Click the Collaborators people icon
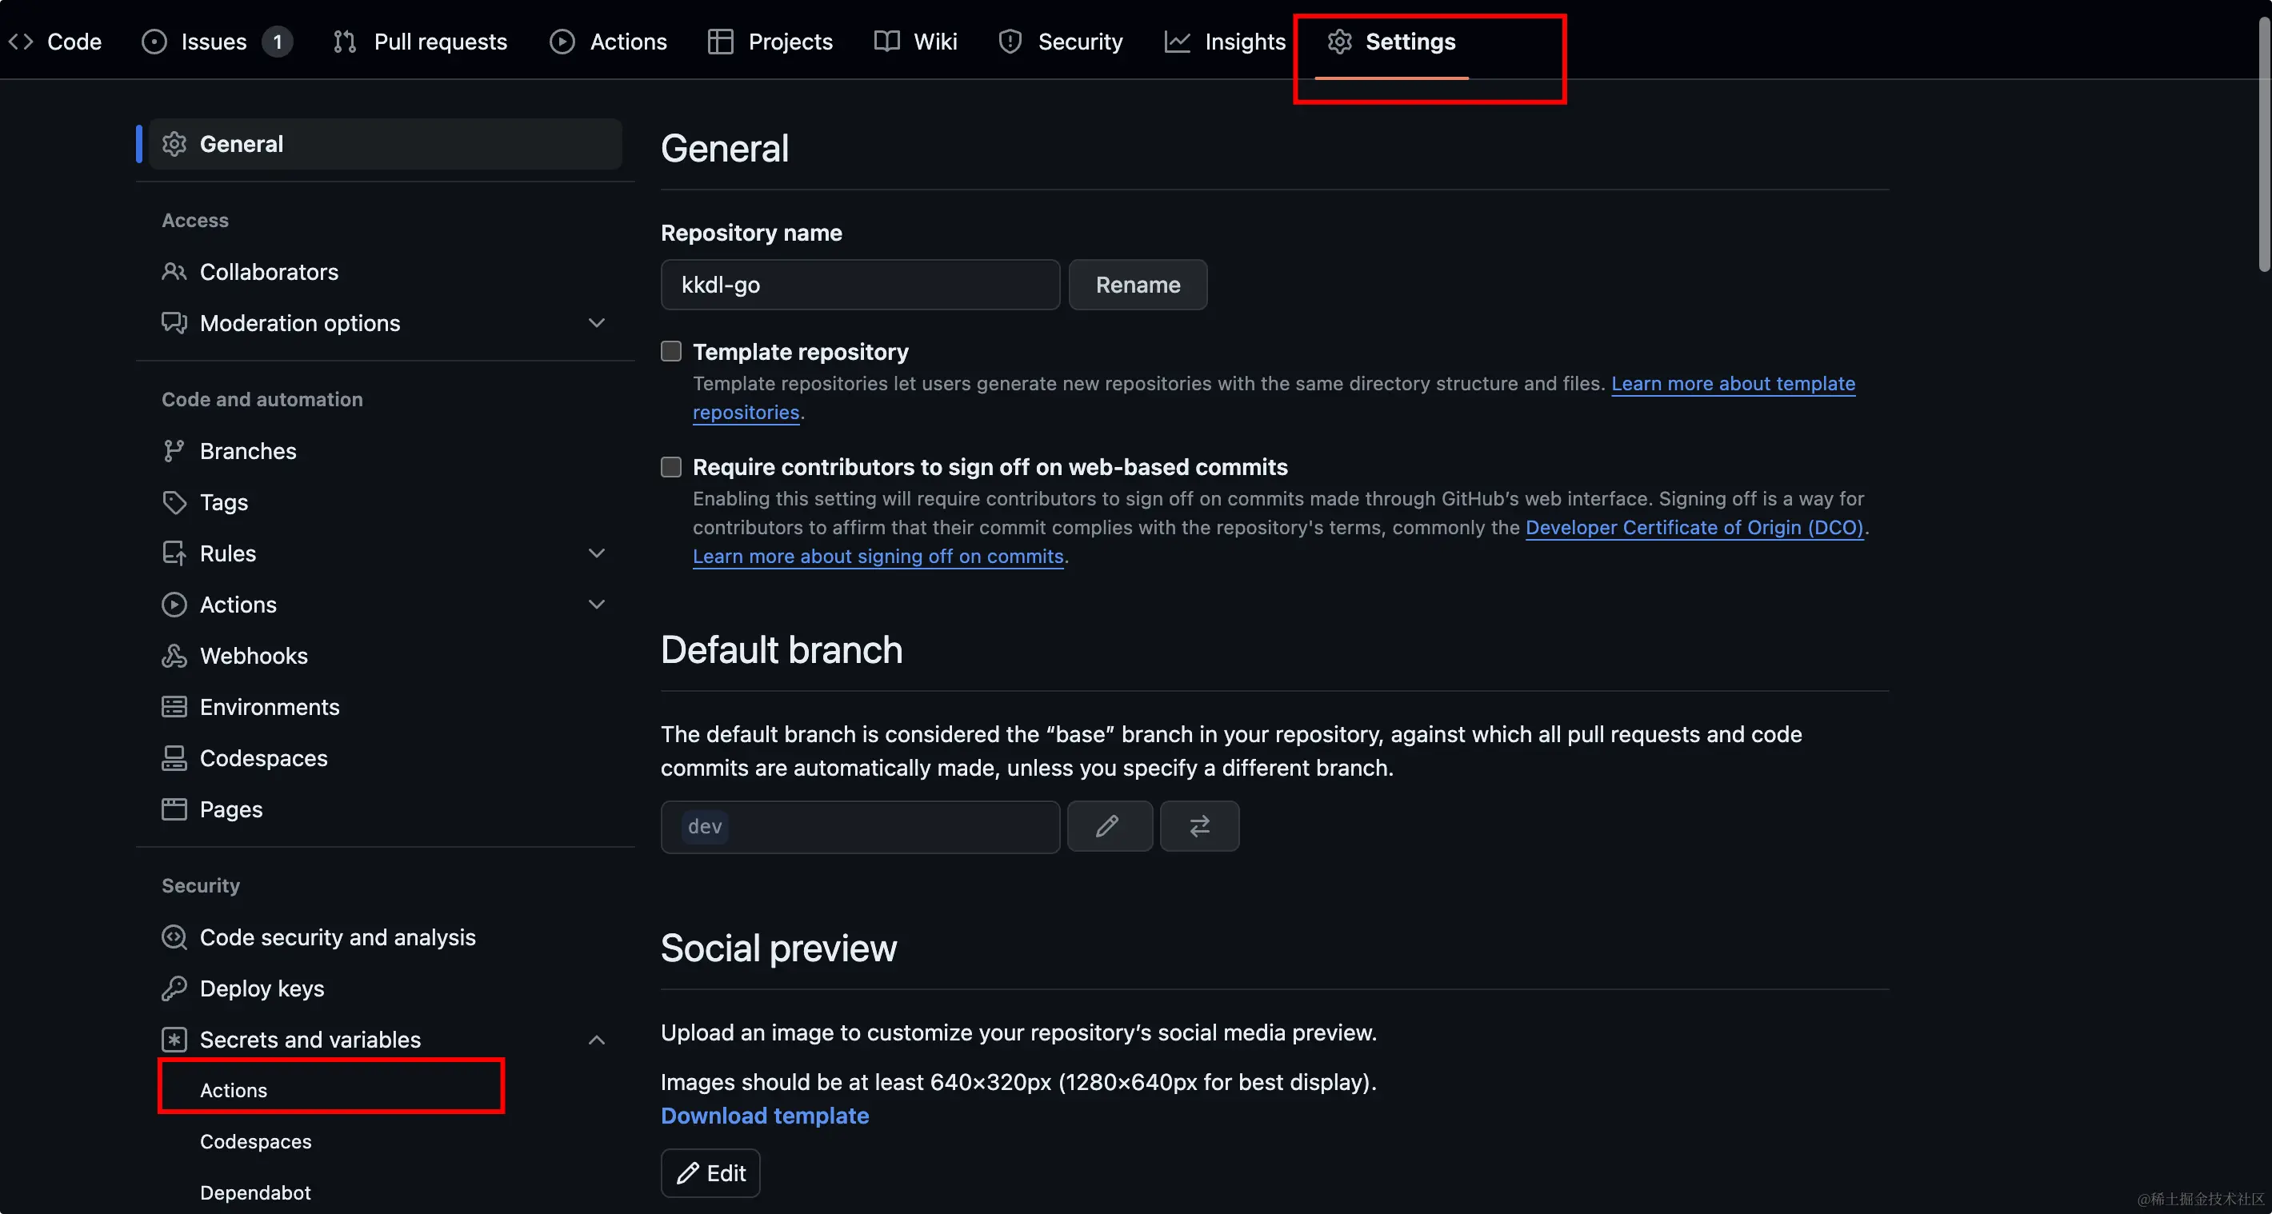Viewport: 2272px width, 1214px height. pos(174,272)
